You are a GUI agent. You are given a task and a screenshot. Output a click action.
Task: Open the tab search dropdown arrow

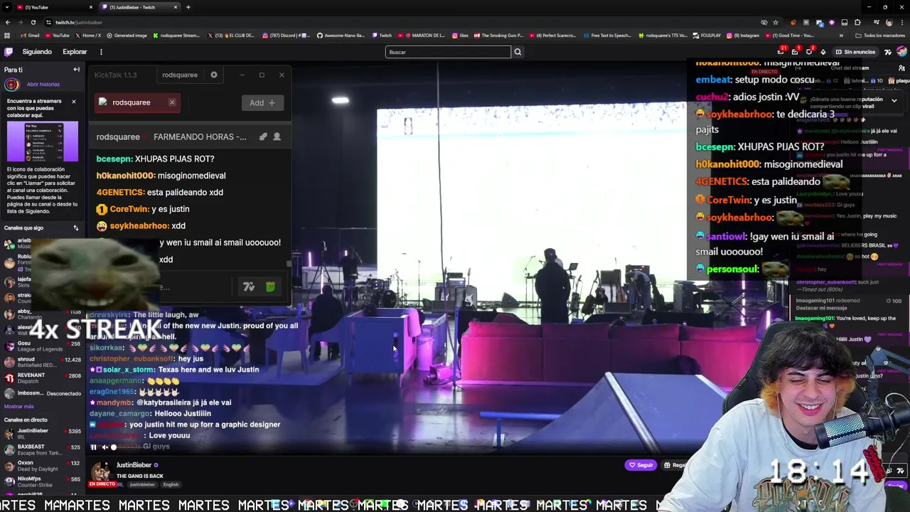coord(6,7)
